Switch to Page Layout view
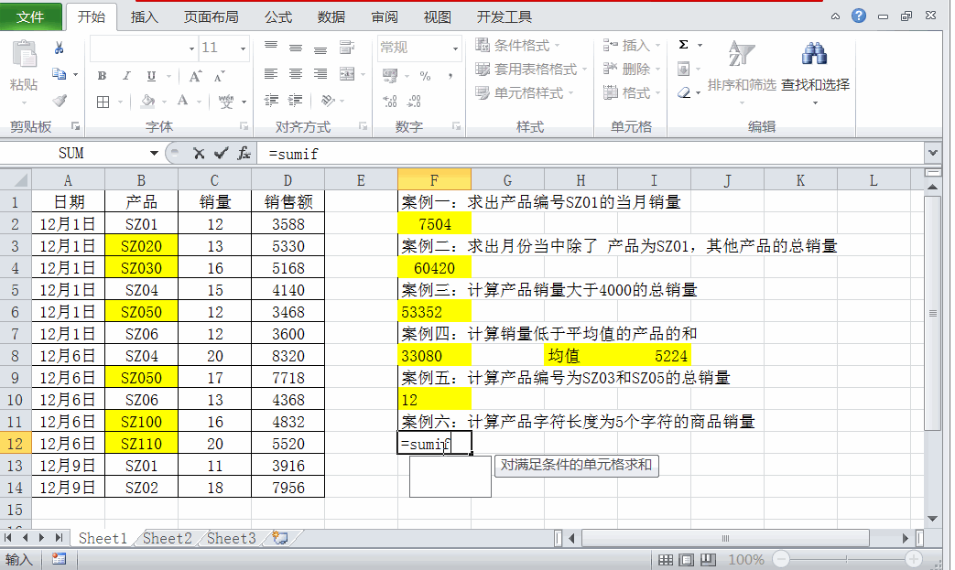Image resolution: width=955 pixels, height=570 pixels. pyautogui.click(x=687, y=560)
